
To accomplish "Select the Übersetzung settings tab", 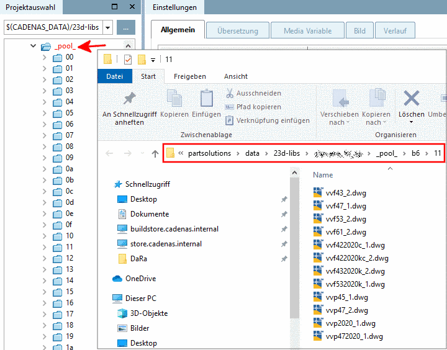I will (x=238, y=30).
